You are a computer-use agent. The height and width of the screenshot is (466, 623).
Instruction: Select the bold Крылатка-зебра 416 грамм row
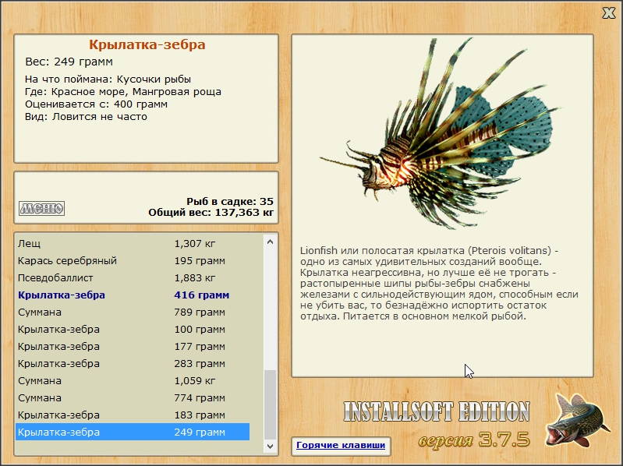point(133,295)
